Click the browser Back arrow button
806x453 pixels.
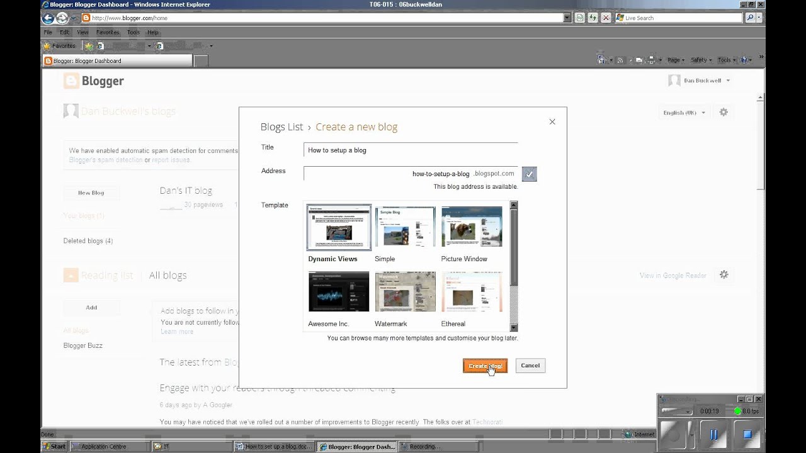click(x=48, y=18)
